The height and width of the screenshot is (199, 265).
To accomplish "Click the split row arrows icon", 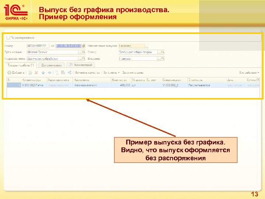I will pyautogui.click(x=70, y=73).
